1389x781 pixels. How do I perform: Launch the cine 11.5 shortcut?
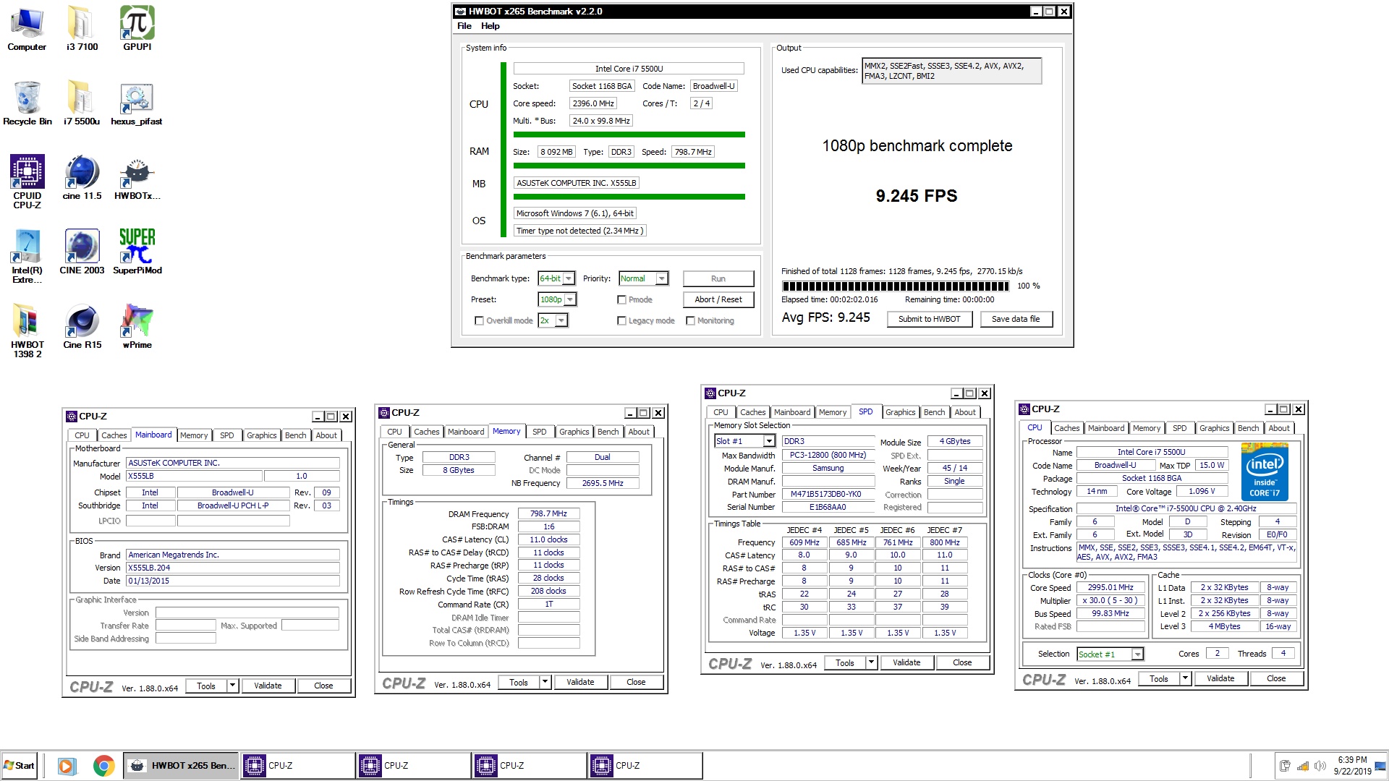click(82, 178)
